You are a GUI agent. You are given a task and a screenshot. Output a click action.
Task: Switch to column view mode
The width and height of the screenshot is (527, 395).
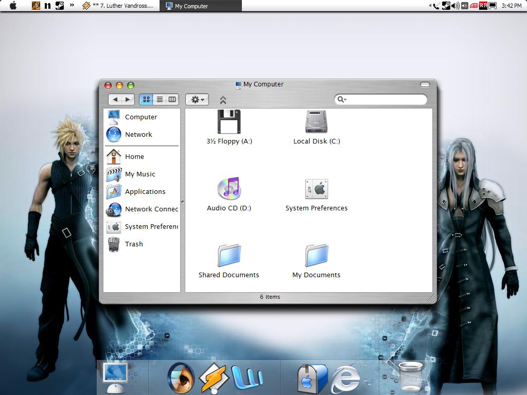[x=172, y=99]
